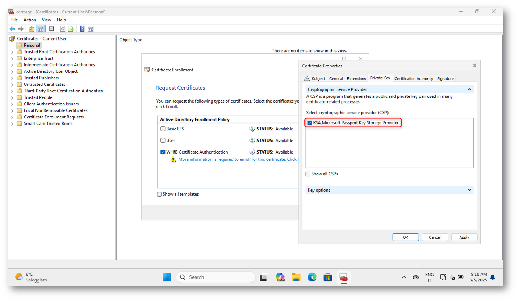Expand Third-Party Root Certification Authorities node
Screen dimensions: 518x301
pos(12,91)
